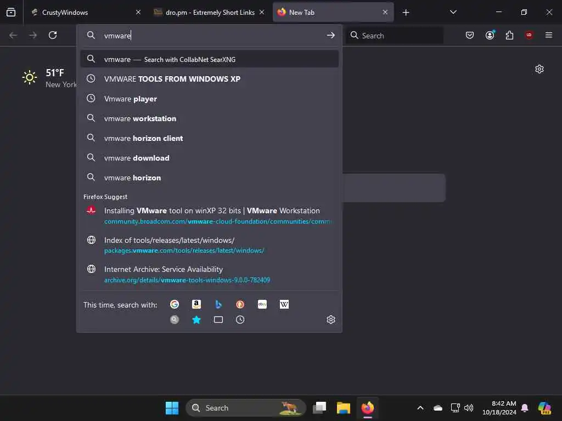Close the dro.pm tab
Image resolution: width=562 pixels, height=421 pixels.
click(262, 12)
